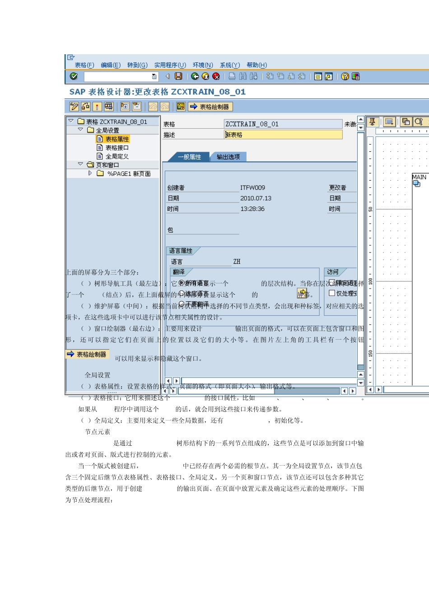Open the 实用程序(U) menu
The height and width of the screenshot is (607, 429).
click(170, 65)
